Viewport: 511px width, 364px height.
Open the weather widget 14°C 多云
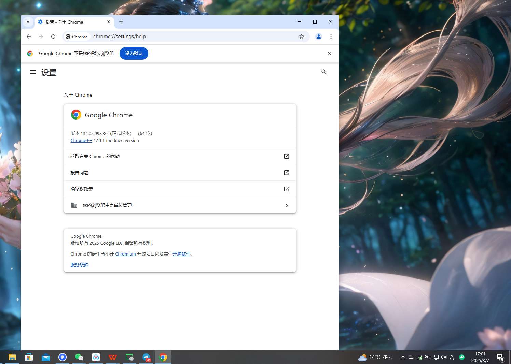pyautogui.click(x=375, y=357)
